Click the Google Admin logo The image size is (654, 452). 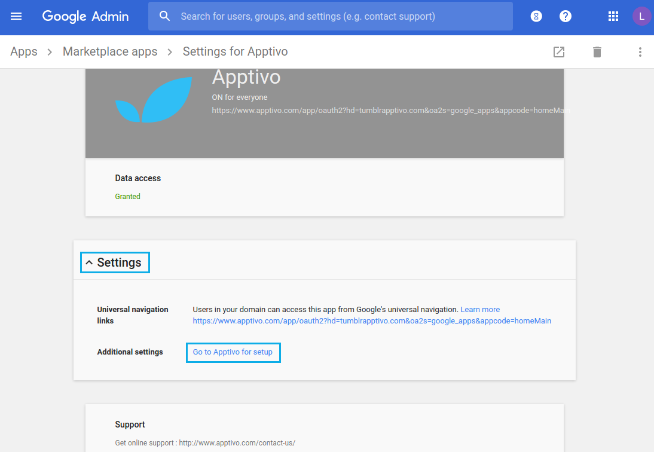85,16
